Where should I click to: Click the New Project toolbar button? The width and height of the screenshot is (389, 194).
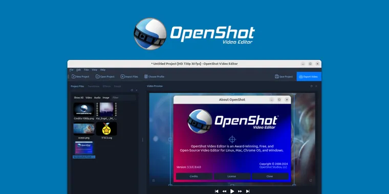(x=80, y=77)
